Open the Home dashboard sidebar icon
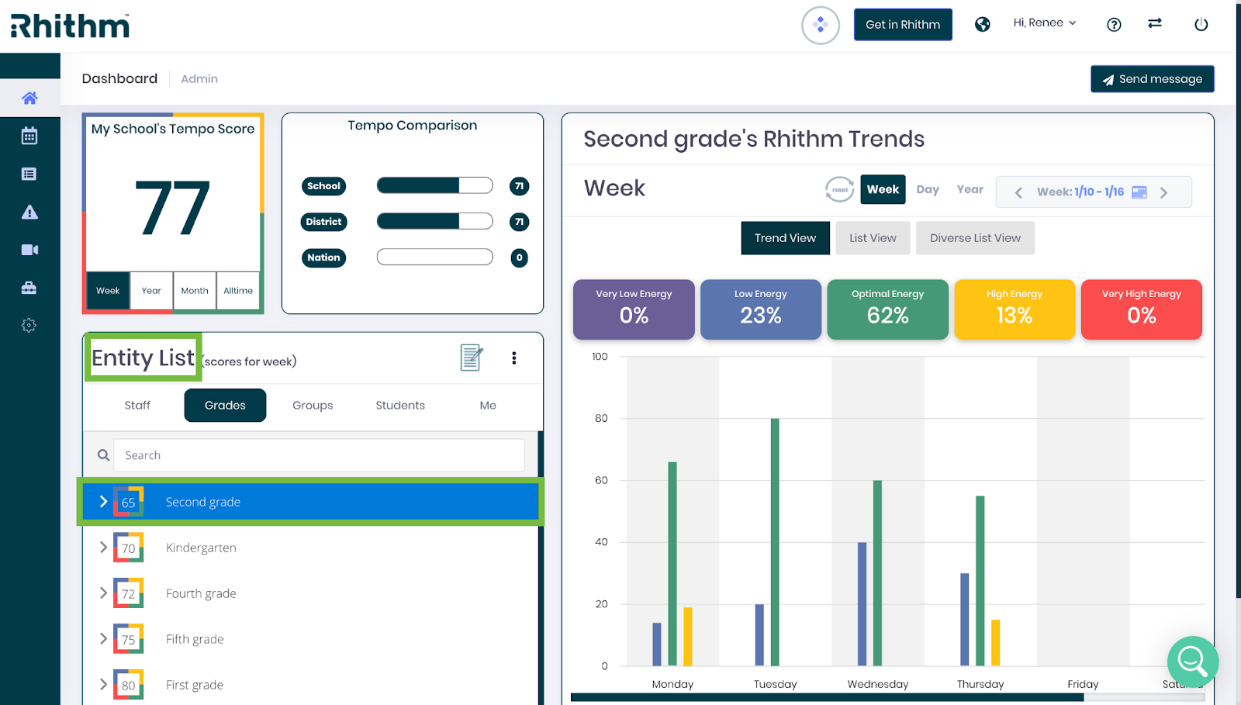Screen dimensions: 1241x705 [29, 98]
